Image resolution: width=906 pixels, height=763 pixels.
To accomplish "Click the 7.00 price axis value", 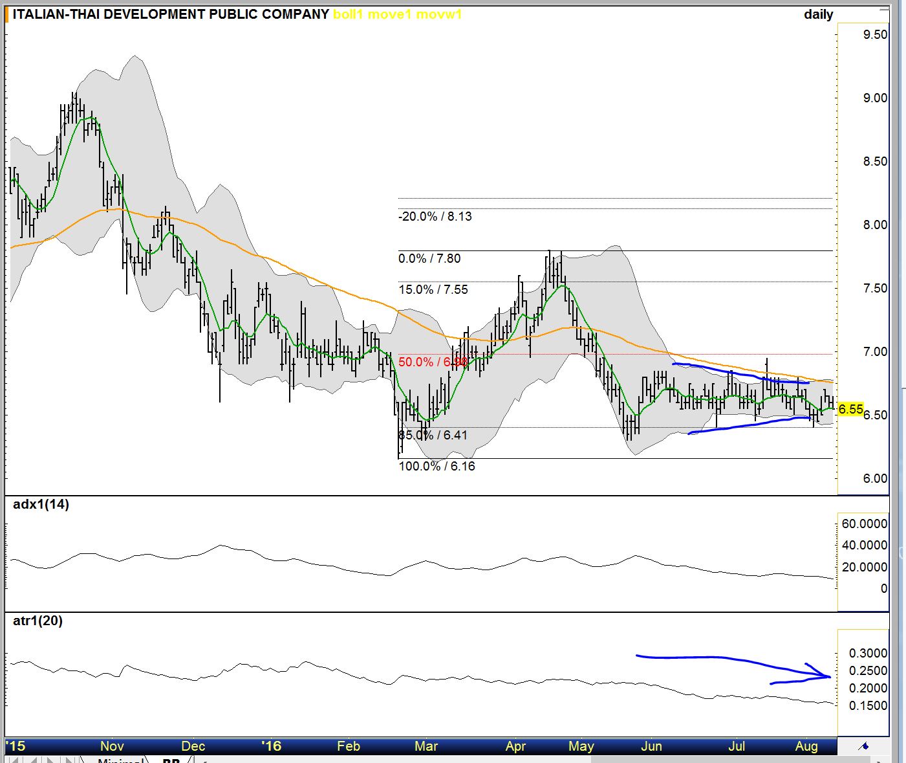I will click(x=875, y=351).
